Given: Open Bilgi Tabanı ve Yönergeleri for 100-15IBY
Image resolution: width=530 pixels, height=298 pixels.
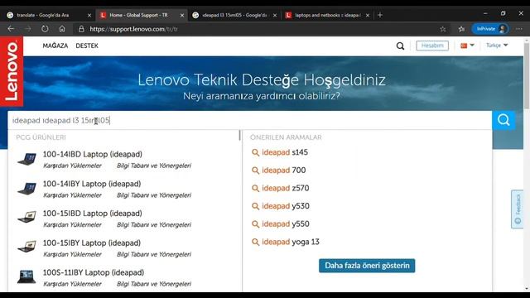Looking at the screenshot, I should pos(154,254).
